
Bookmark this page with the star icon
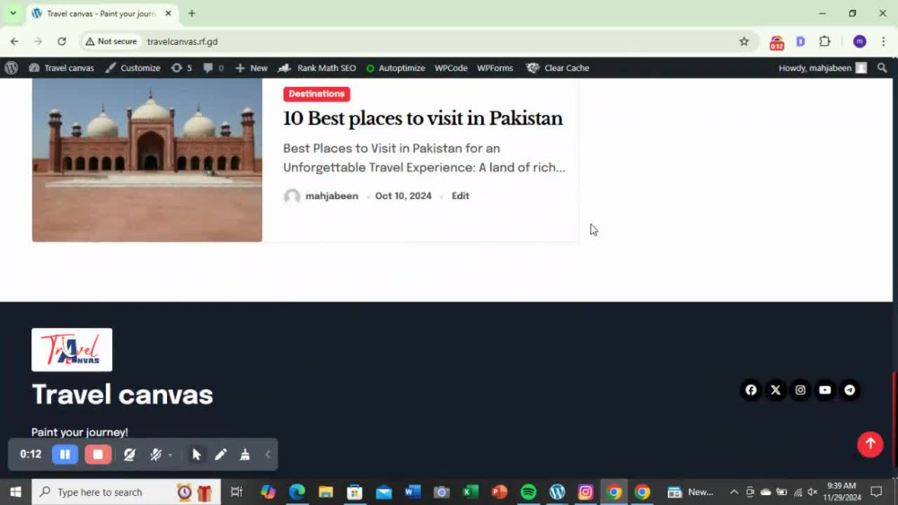(744, 41)
